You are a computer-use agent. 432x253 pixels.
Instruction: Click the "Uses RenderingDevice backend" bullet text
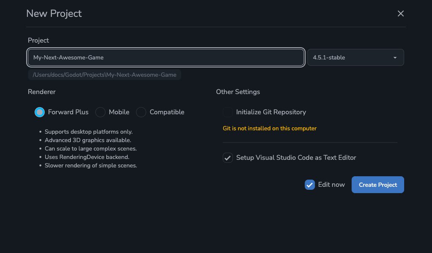(x=87, y=157)
